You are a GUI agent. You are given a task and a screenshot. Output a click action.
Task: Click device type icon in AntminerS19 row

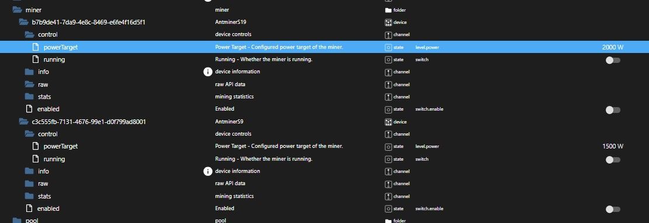click(x=388, y=22)
